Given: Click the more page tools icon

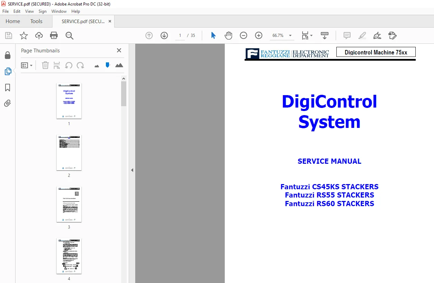Looking at the screenshot, I should [x=57, y=65].
